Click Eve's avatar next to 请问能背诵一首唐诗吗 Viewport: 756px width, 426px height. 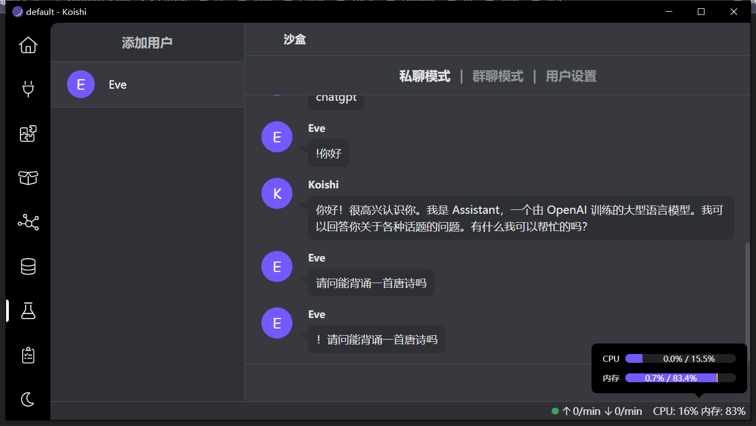pos(276,266)
